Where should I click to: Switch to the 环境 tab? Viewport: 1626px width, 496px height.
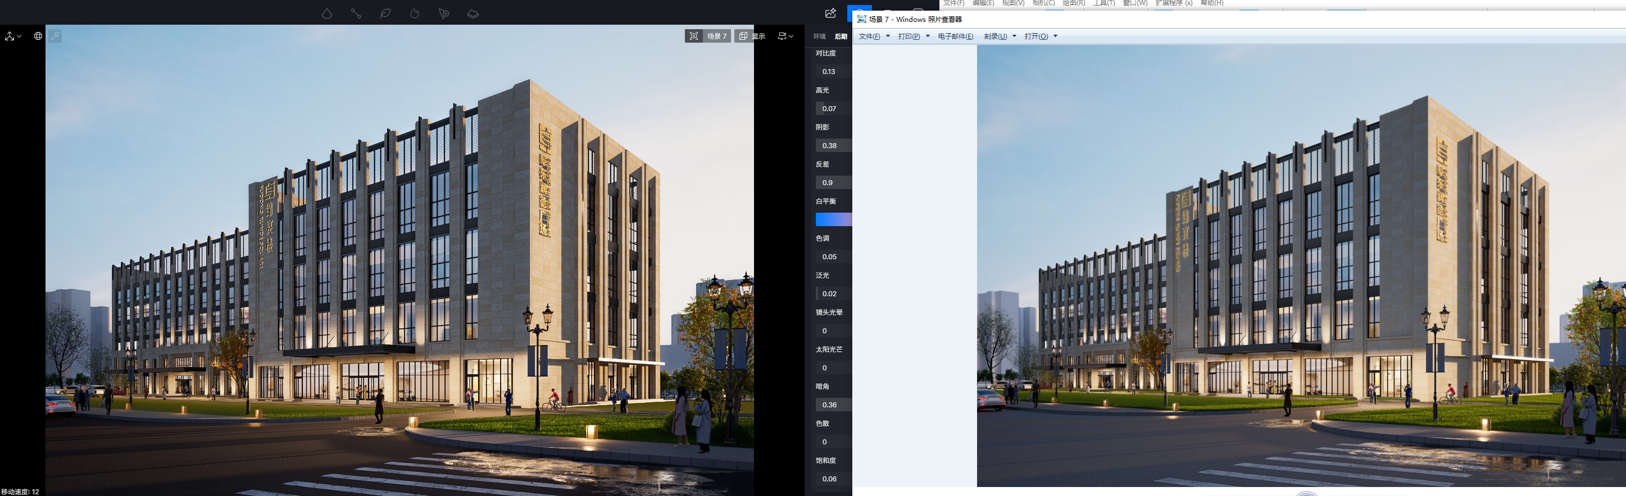click(x=819, y=36)
